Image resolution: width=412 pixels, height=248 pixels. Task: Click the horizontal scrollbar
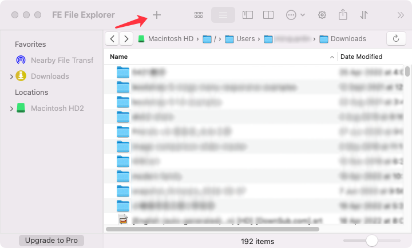point(212,229)
